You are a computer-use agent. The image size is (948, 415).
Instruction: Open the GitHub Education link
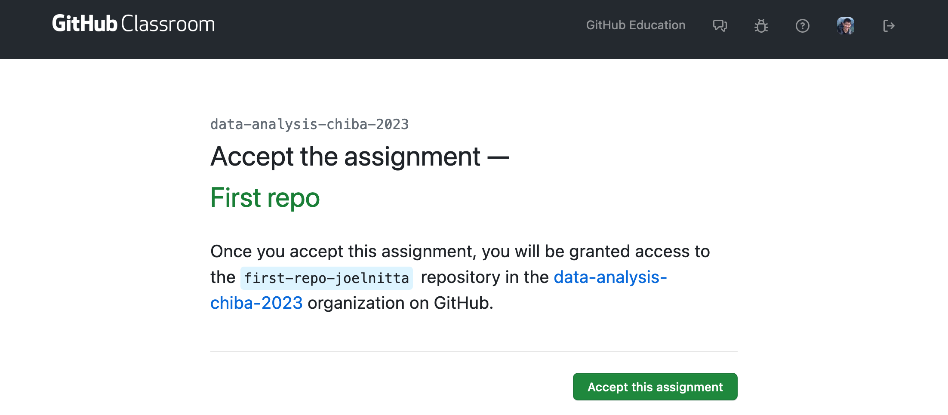point(635,25)
